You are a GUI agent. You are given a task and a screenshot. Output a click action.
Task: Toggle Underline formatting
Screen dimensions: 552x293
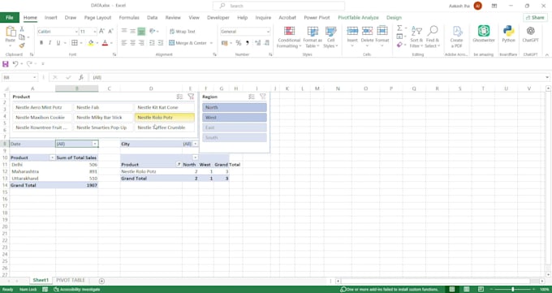tap(58, 43)
